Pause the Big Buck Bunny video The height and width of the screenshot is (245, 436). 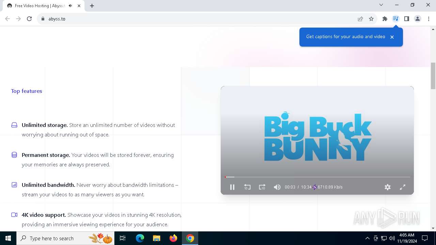232,187
